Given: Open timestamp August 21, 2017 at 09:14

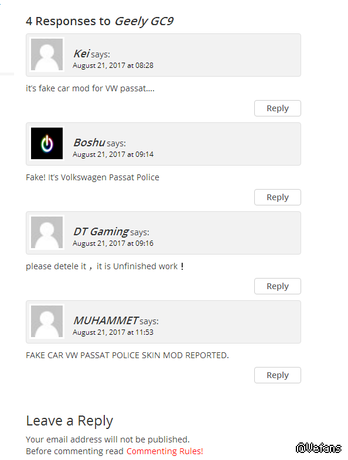Looking at the screenshot, I should tap(113, 155).
